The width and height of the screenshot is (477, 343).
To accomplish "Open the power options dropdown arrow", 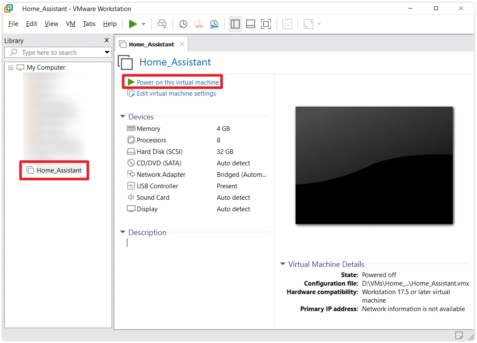I will coord(144,24).
